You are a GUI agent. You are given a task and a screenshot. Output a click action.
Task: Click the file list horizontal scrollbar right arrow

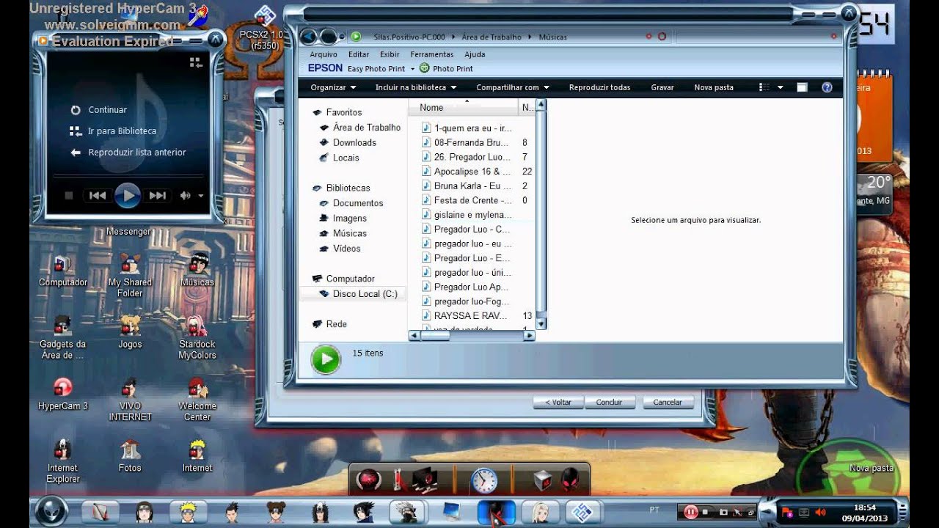pyautogui.click(x=529, y=335)
